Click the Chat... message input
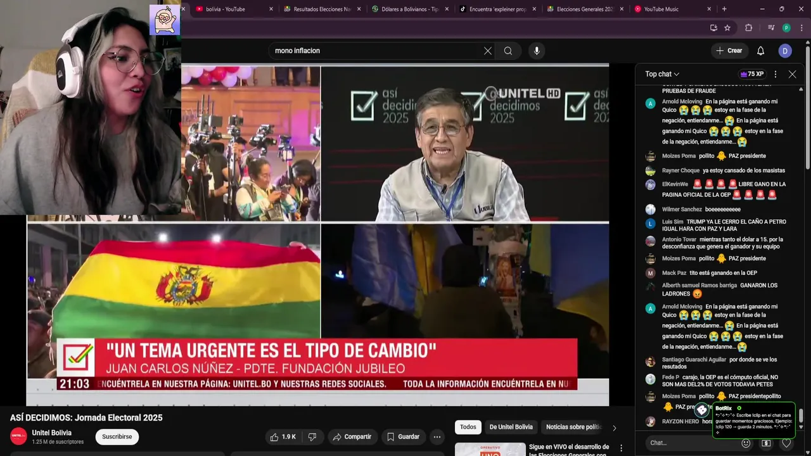 [x=691, y=443]
